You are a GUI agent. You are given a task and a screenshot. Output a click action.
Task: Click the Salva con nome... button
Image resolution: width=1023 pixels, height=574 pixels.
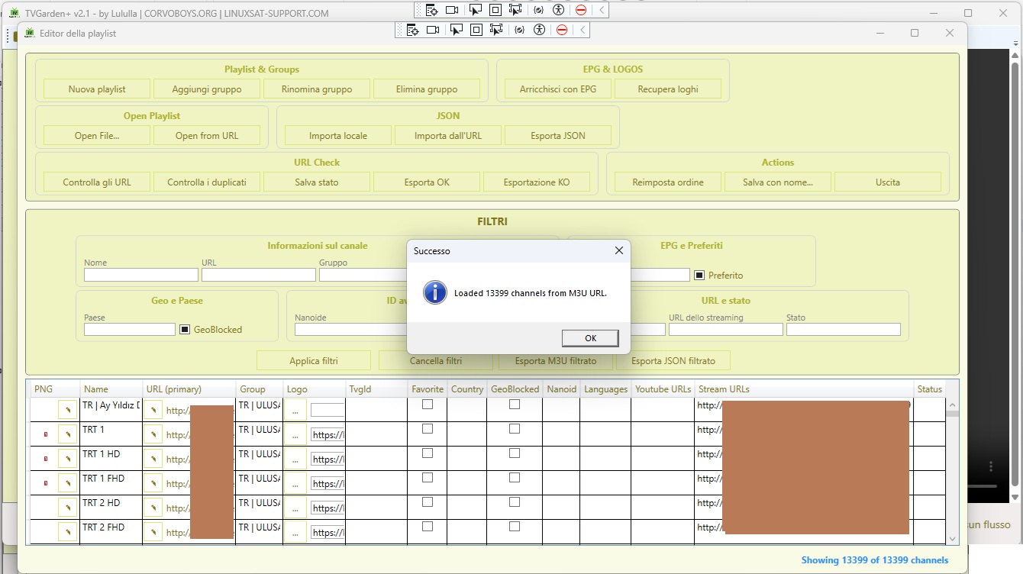pyautogui.click(x=778, y=182)
